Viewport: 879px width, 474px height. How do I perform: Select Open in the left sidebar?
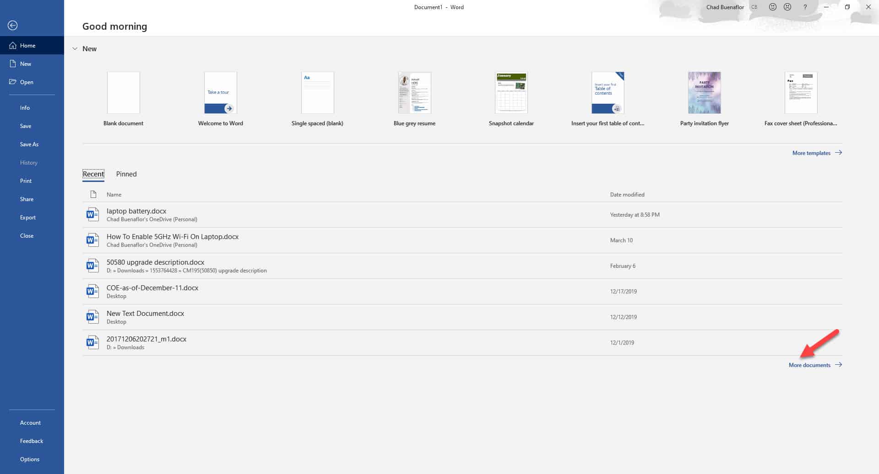tap(32, 82)
